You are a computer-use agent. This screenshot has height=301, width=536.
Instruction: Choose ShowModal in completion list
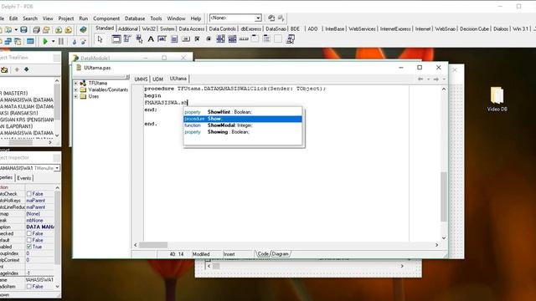point(243,125)
